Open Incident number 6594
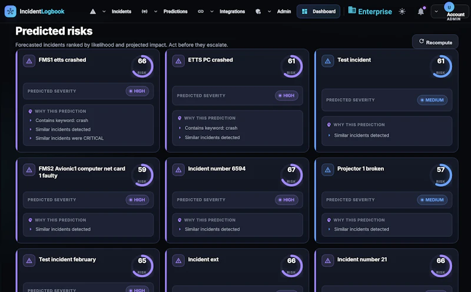The image size is (471, 292). tap(217, 169)
